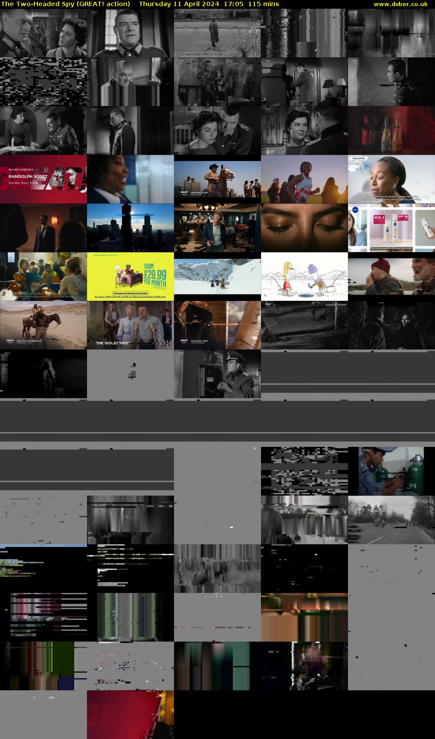Screen dimensions: 435x739
Task: Open the closed eyes close-up thumbnail
Action: (x=304, y=228)
